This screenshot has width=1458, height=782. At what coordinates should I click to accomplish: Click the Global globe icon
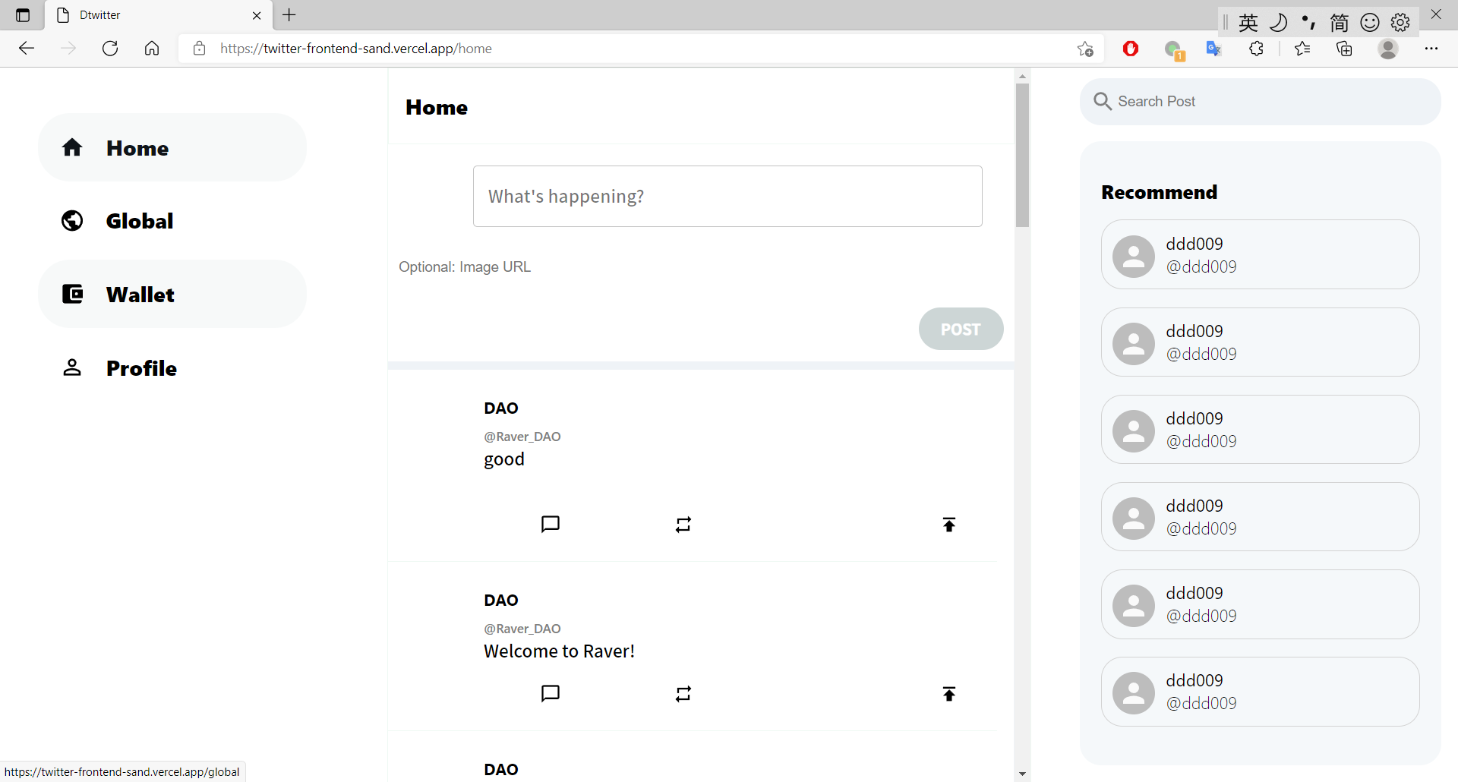click(72, 221)
